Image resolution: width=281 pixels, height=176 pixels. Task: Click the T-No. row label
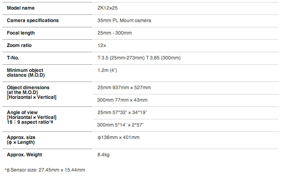pyautogui.click(x=13, y=58)
